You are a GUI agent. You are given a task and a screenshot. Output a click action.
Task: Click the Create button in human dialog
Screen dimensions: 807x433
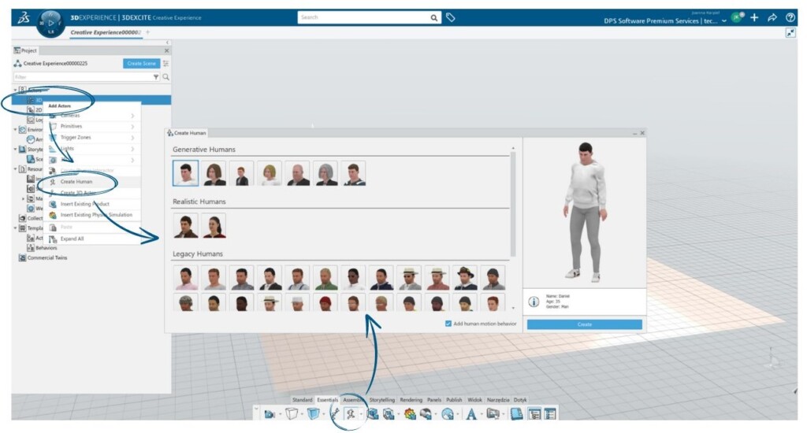coord(584,324)
